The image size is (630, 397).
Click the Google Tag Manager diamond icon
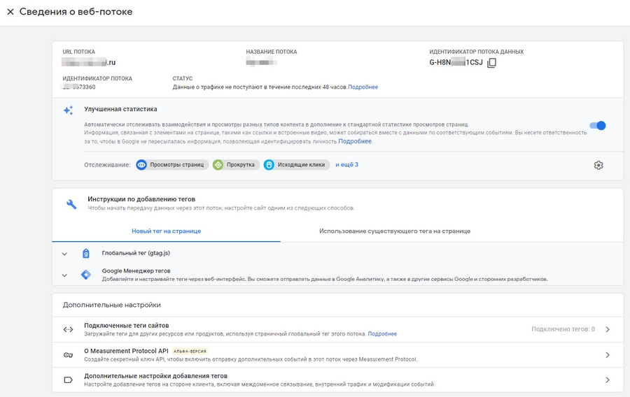coord(85,275)
